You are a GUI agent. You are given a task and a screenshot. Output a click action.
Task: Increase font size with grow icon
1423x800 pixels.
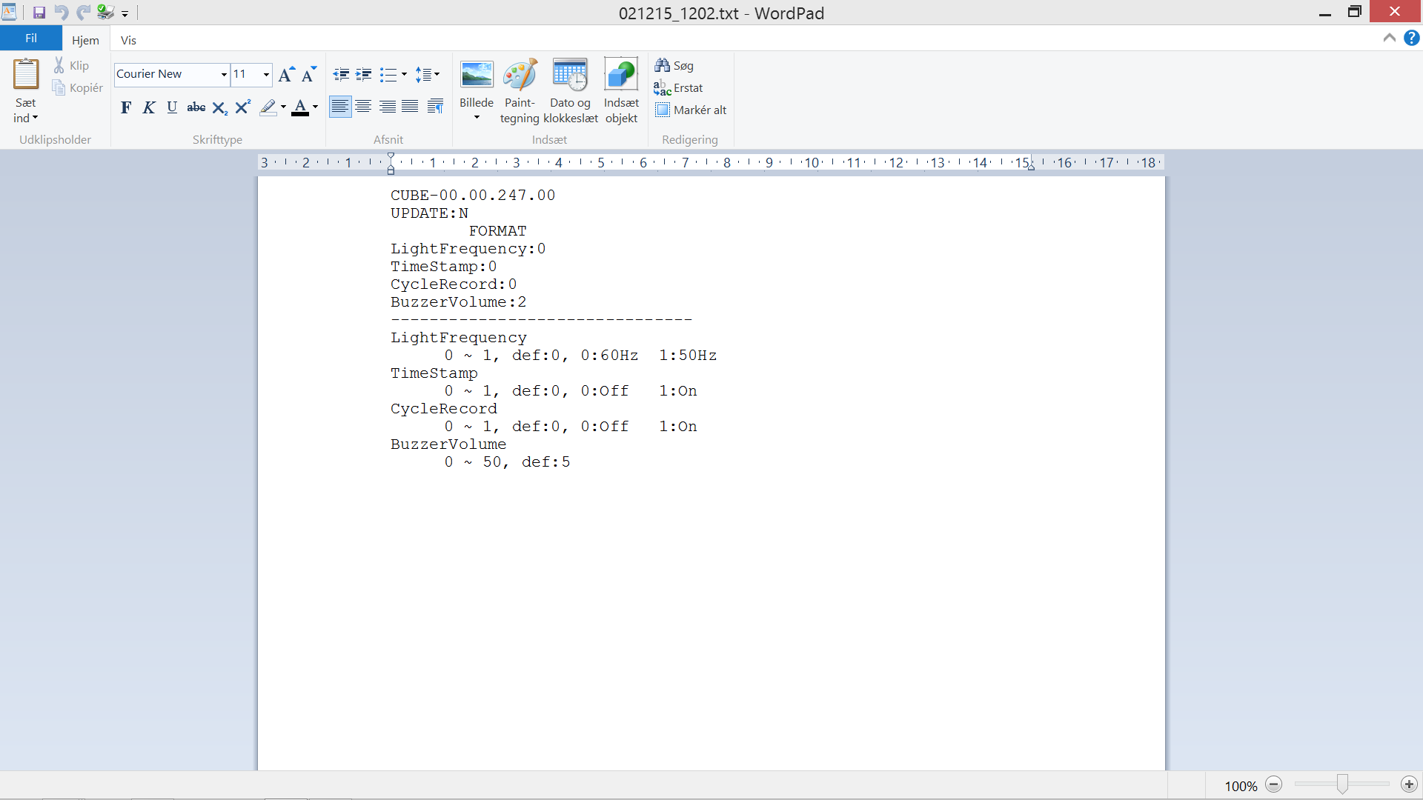[x=286, y=74]
